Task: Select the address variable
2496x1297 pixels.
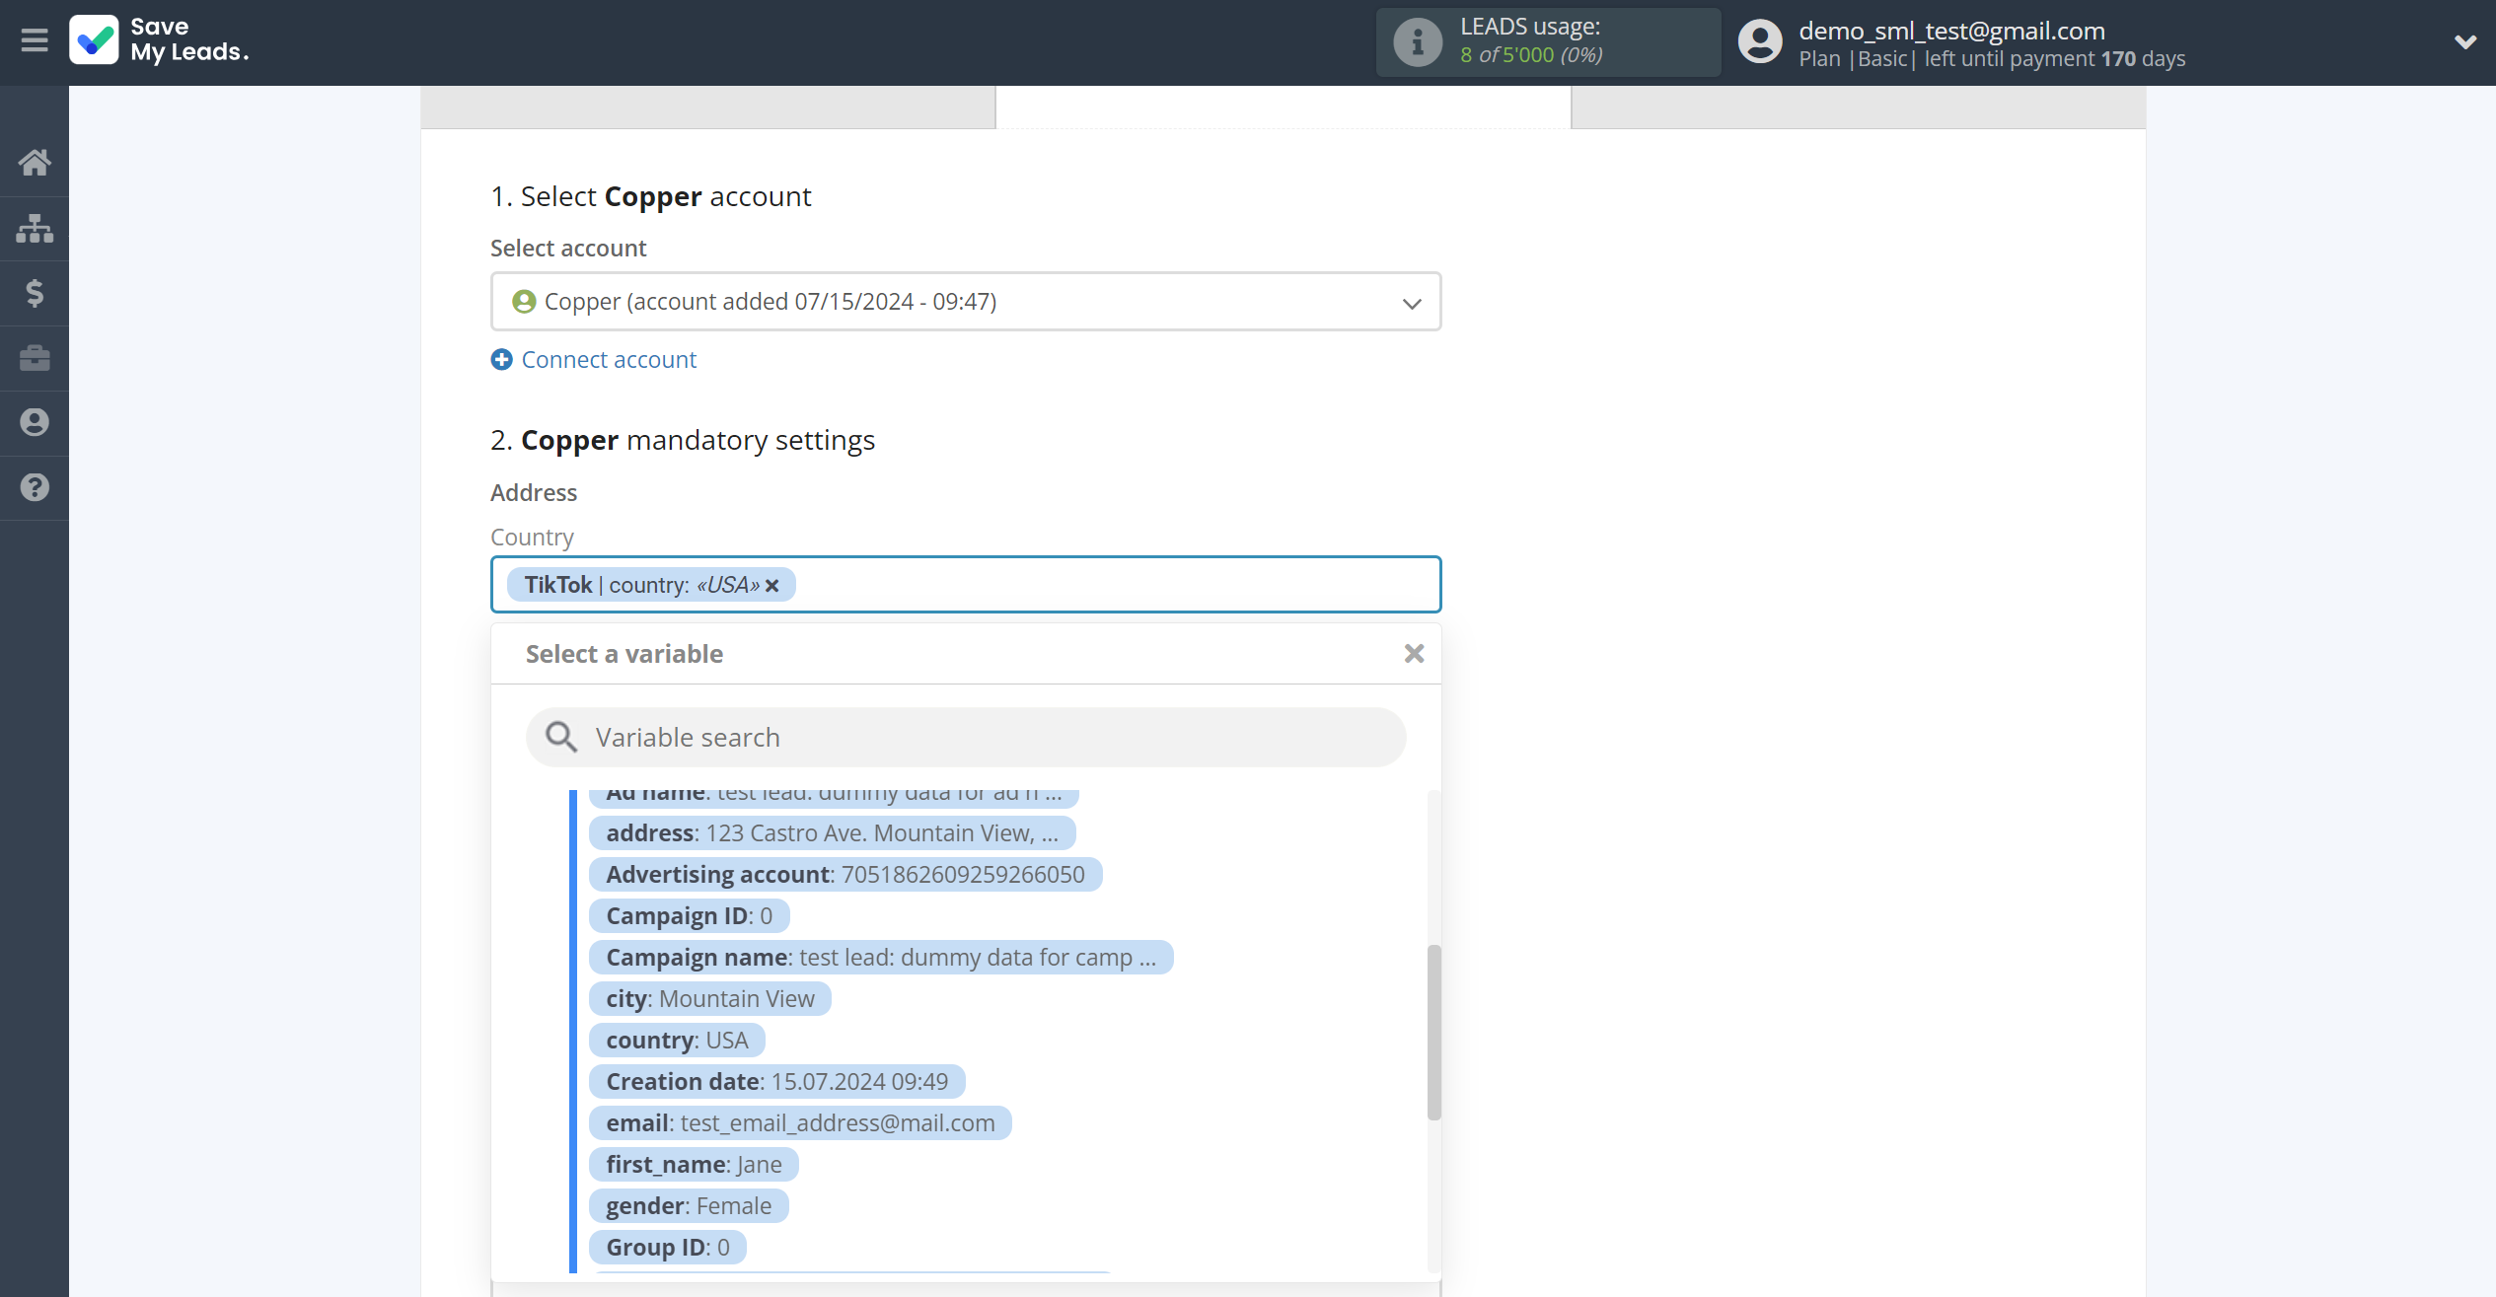Action: [x=832, y=833]
